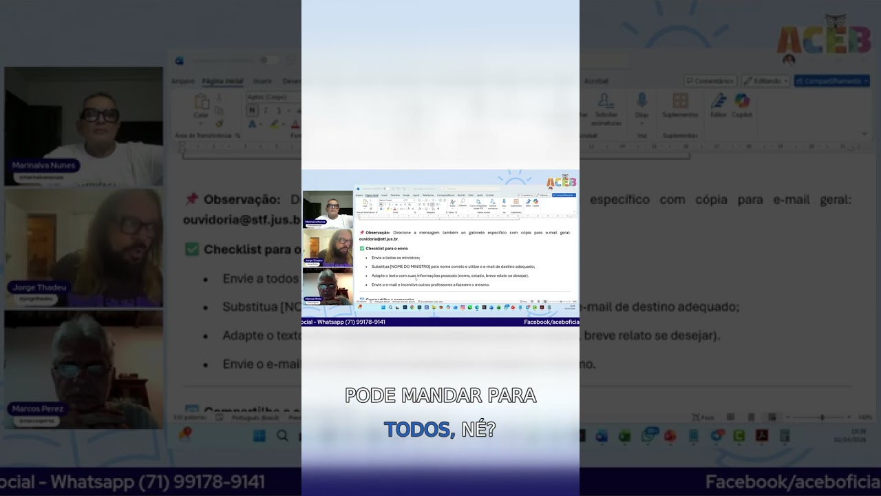Open the Editor review icon
This screenshot has width=881, height=496.
coord(528,202)
